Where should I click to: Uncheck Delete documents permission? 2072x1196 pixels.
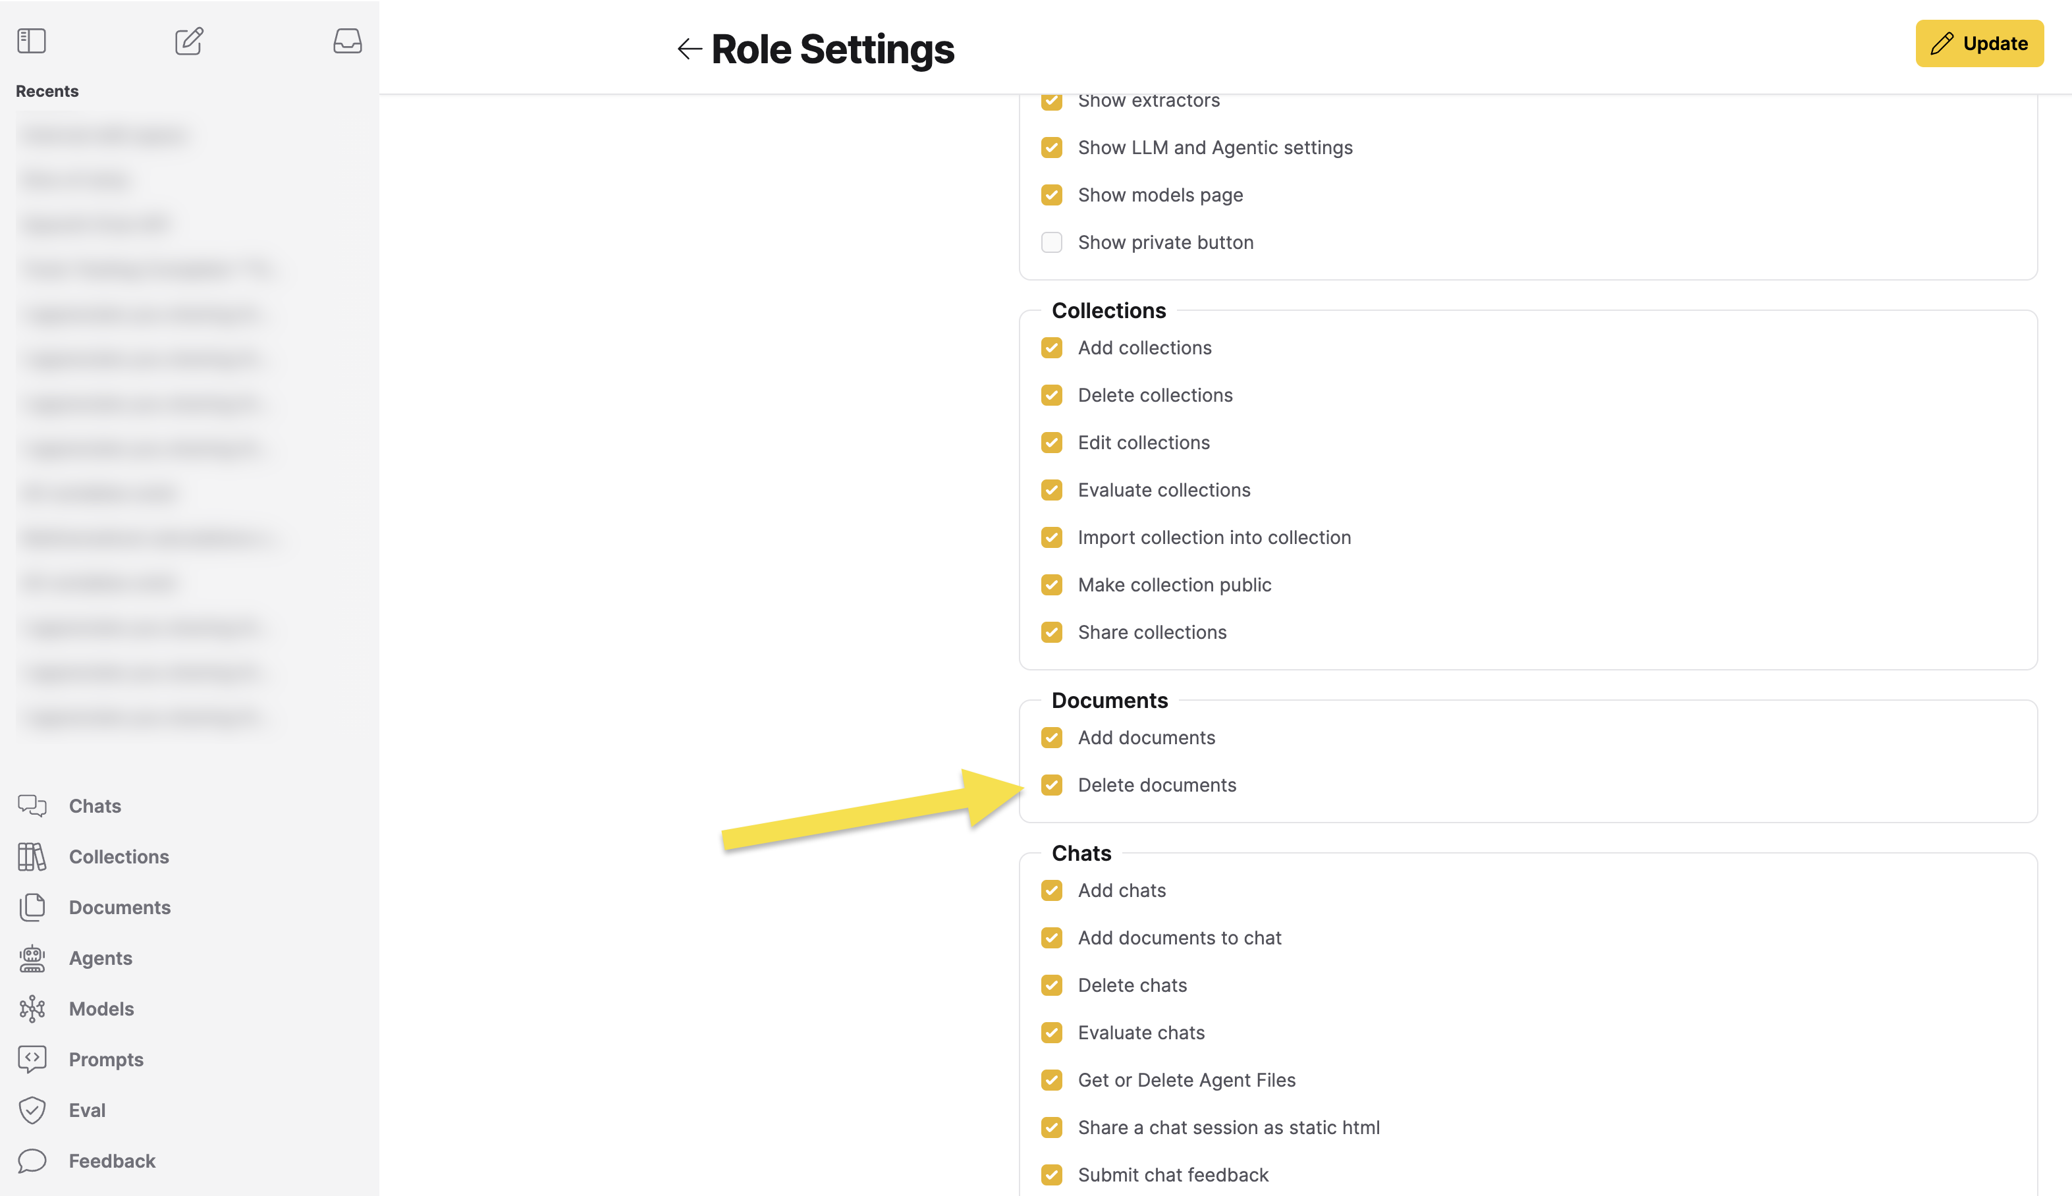pyautogui.click(x=1051, y=785)
